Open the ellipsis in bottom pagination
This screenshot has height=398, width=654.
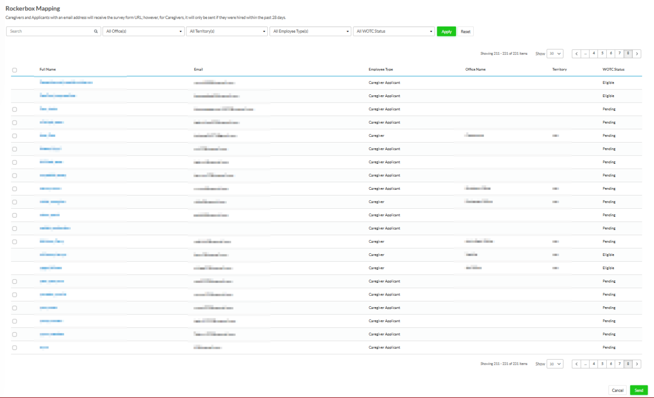585,363
